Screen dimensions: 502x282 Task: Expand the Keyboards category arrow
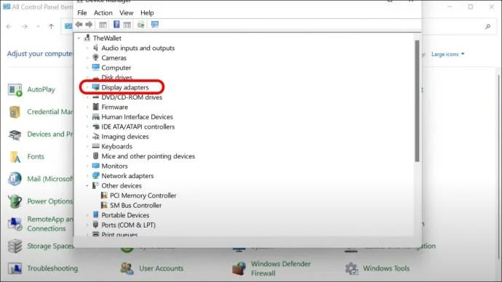(87, 146)
